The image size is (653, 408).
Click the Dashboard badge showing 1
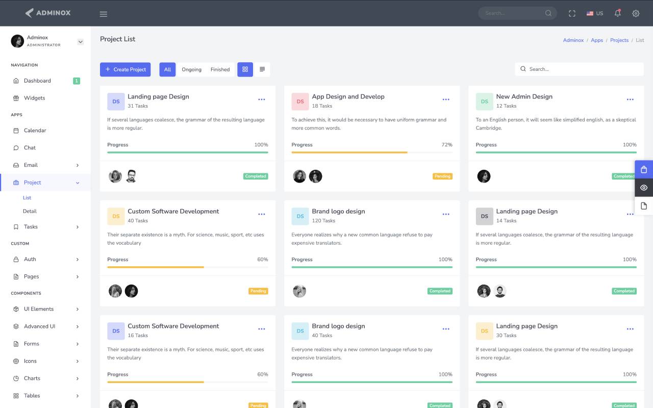pos(77,81)
